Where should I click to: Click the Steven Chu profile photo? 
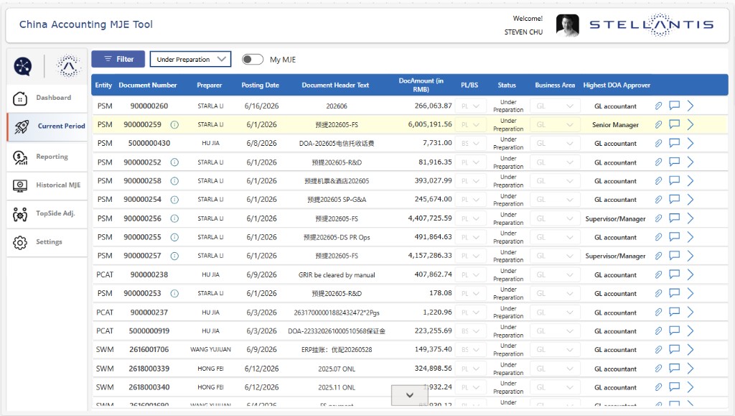[567, 25]
